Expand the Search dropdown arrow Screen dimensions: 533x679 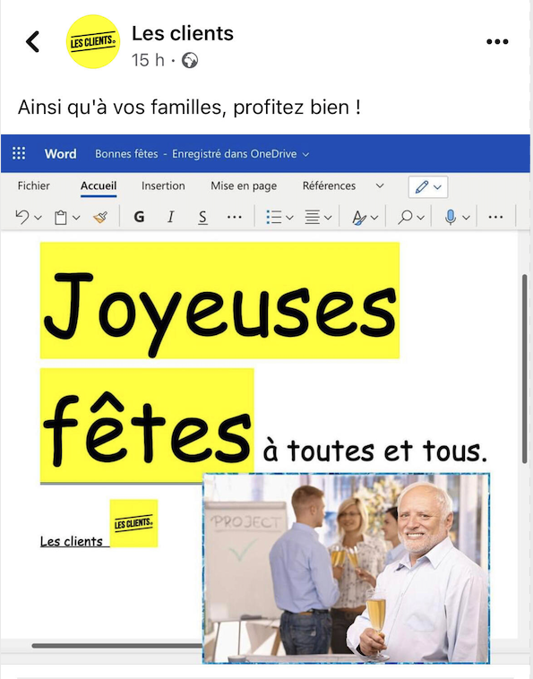coord(421,218)
